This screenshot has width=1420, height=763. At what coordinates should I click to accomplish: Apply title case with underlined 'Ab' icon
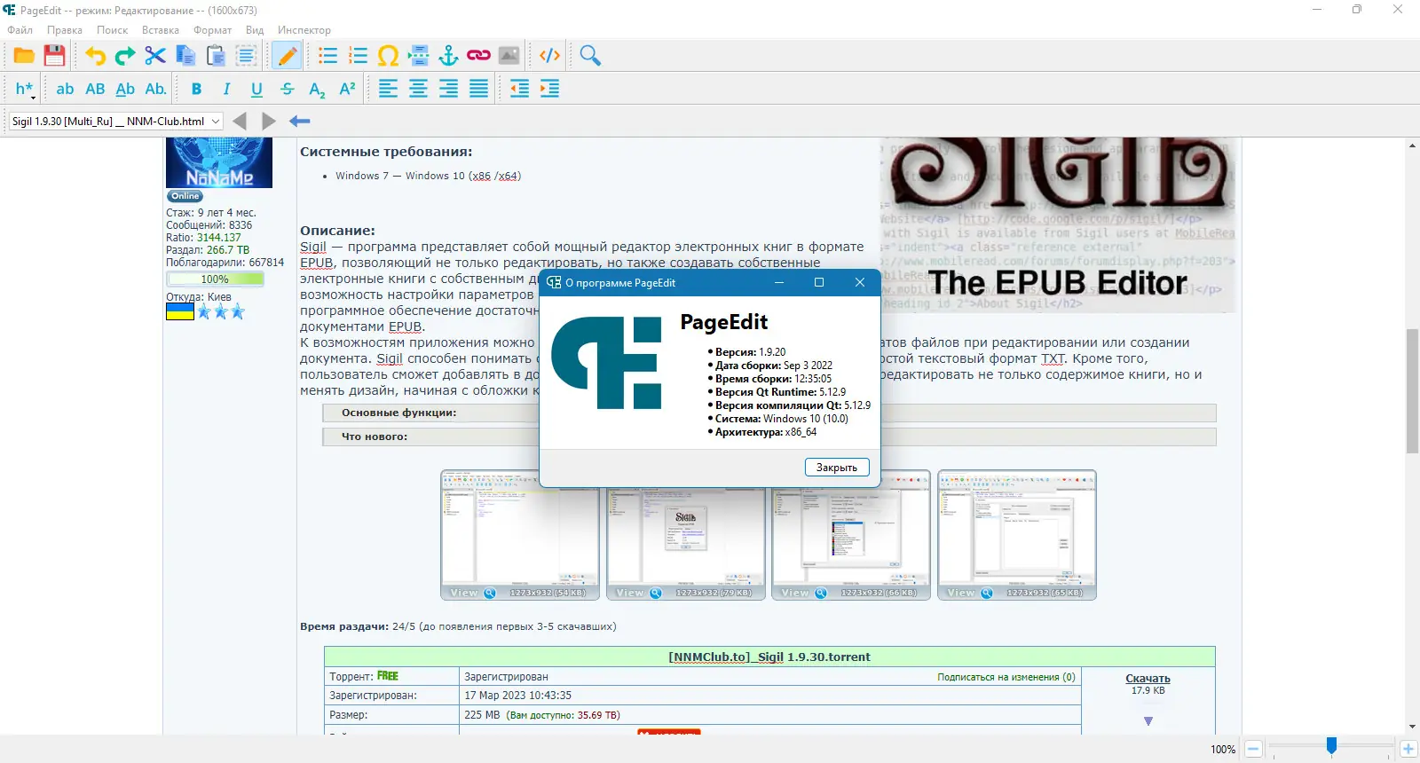[125, 89]
